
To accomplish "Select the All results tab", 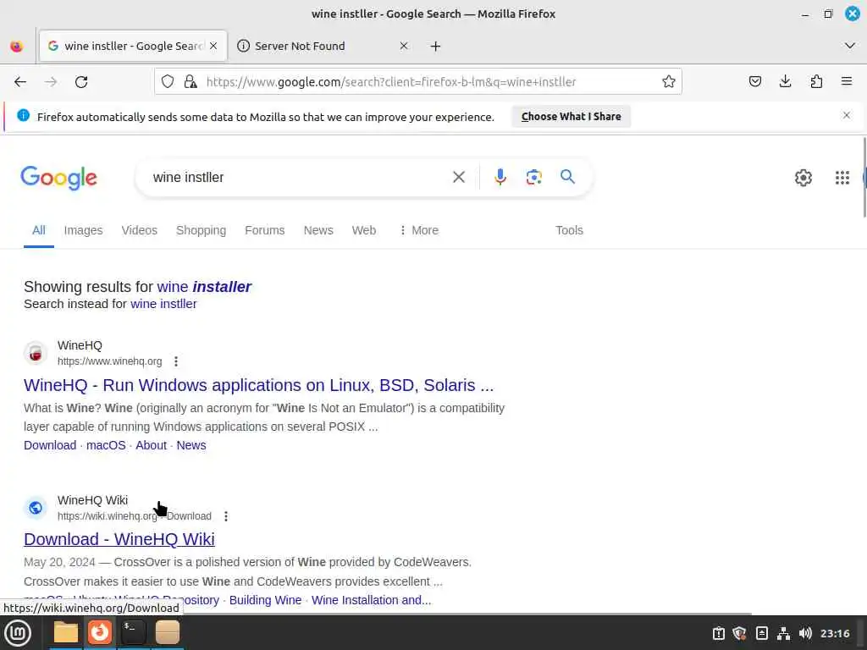I will click(x=39, y=230).
